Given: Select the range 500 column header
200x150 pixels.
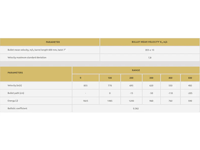Looking at the screenshot, I should click(x=190, y=78).
